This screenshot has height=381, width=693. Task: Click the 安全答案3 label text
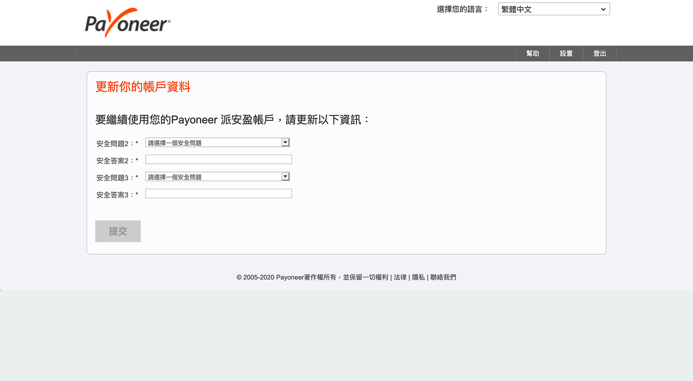click(x=117, y=195)
